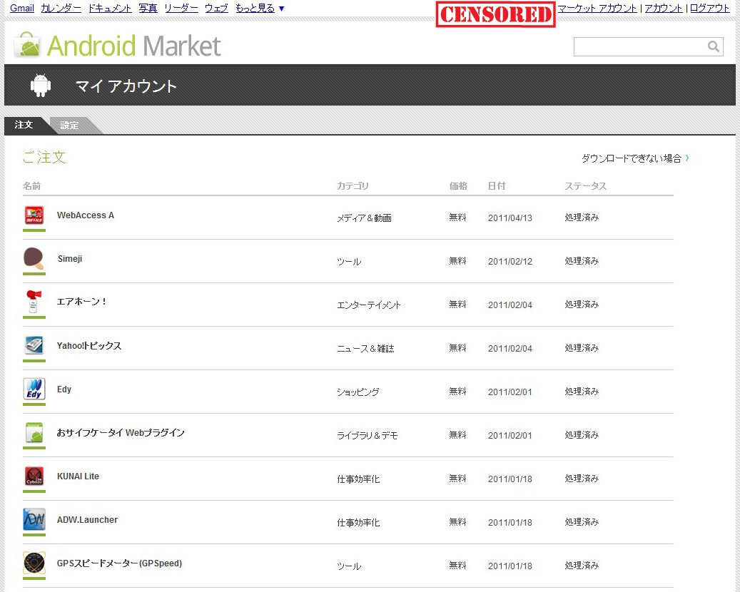This screenshot has width=740, height=592.
Task: Open the カレンダー link
Action: [61, 8]
